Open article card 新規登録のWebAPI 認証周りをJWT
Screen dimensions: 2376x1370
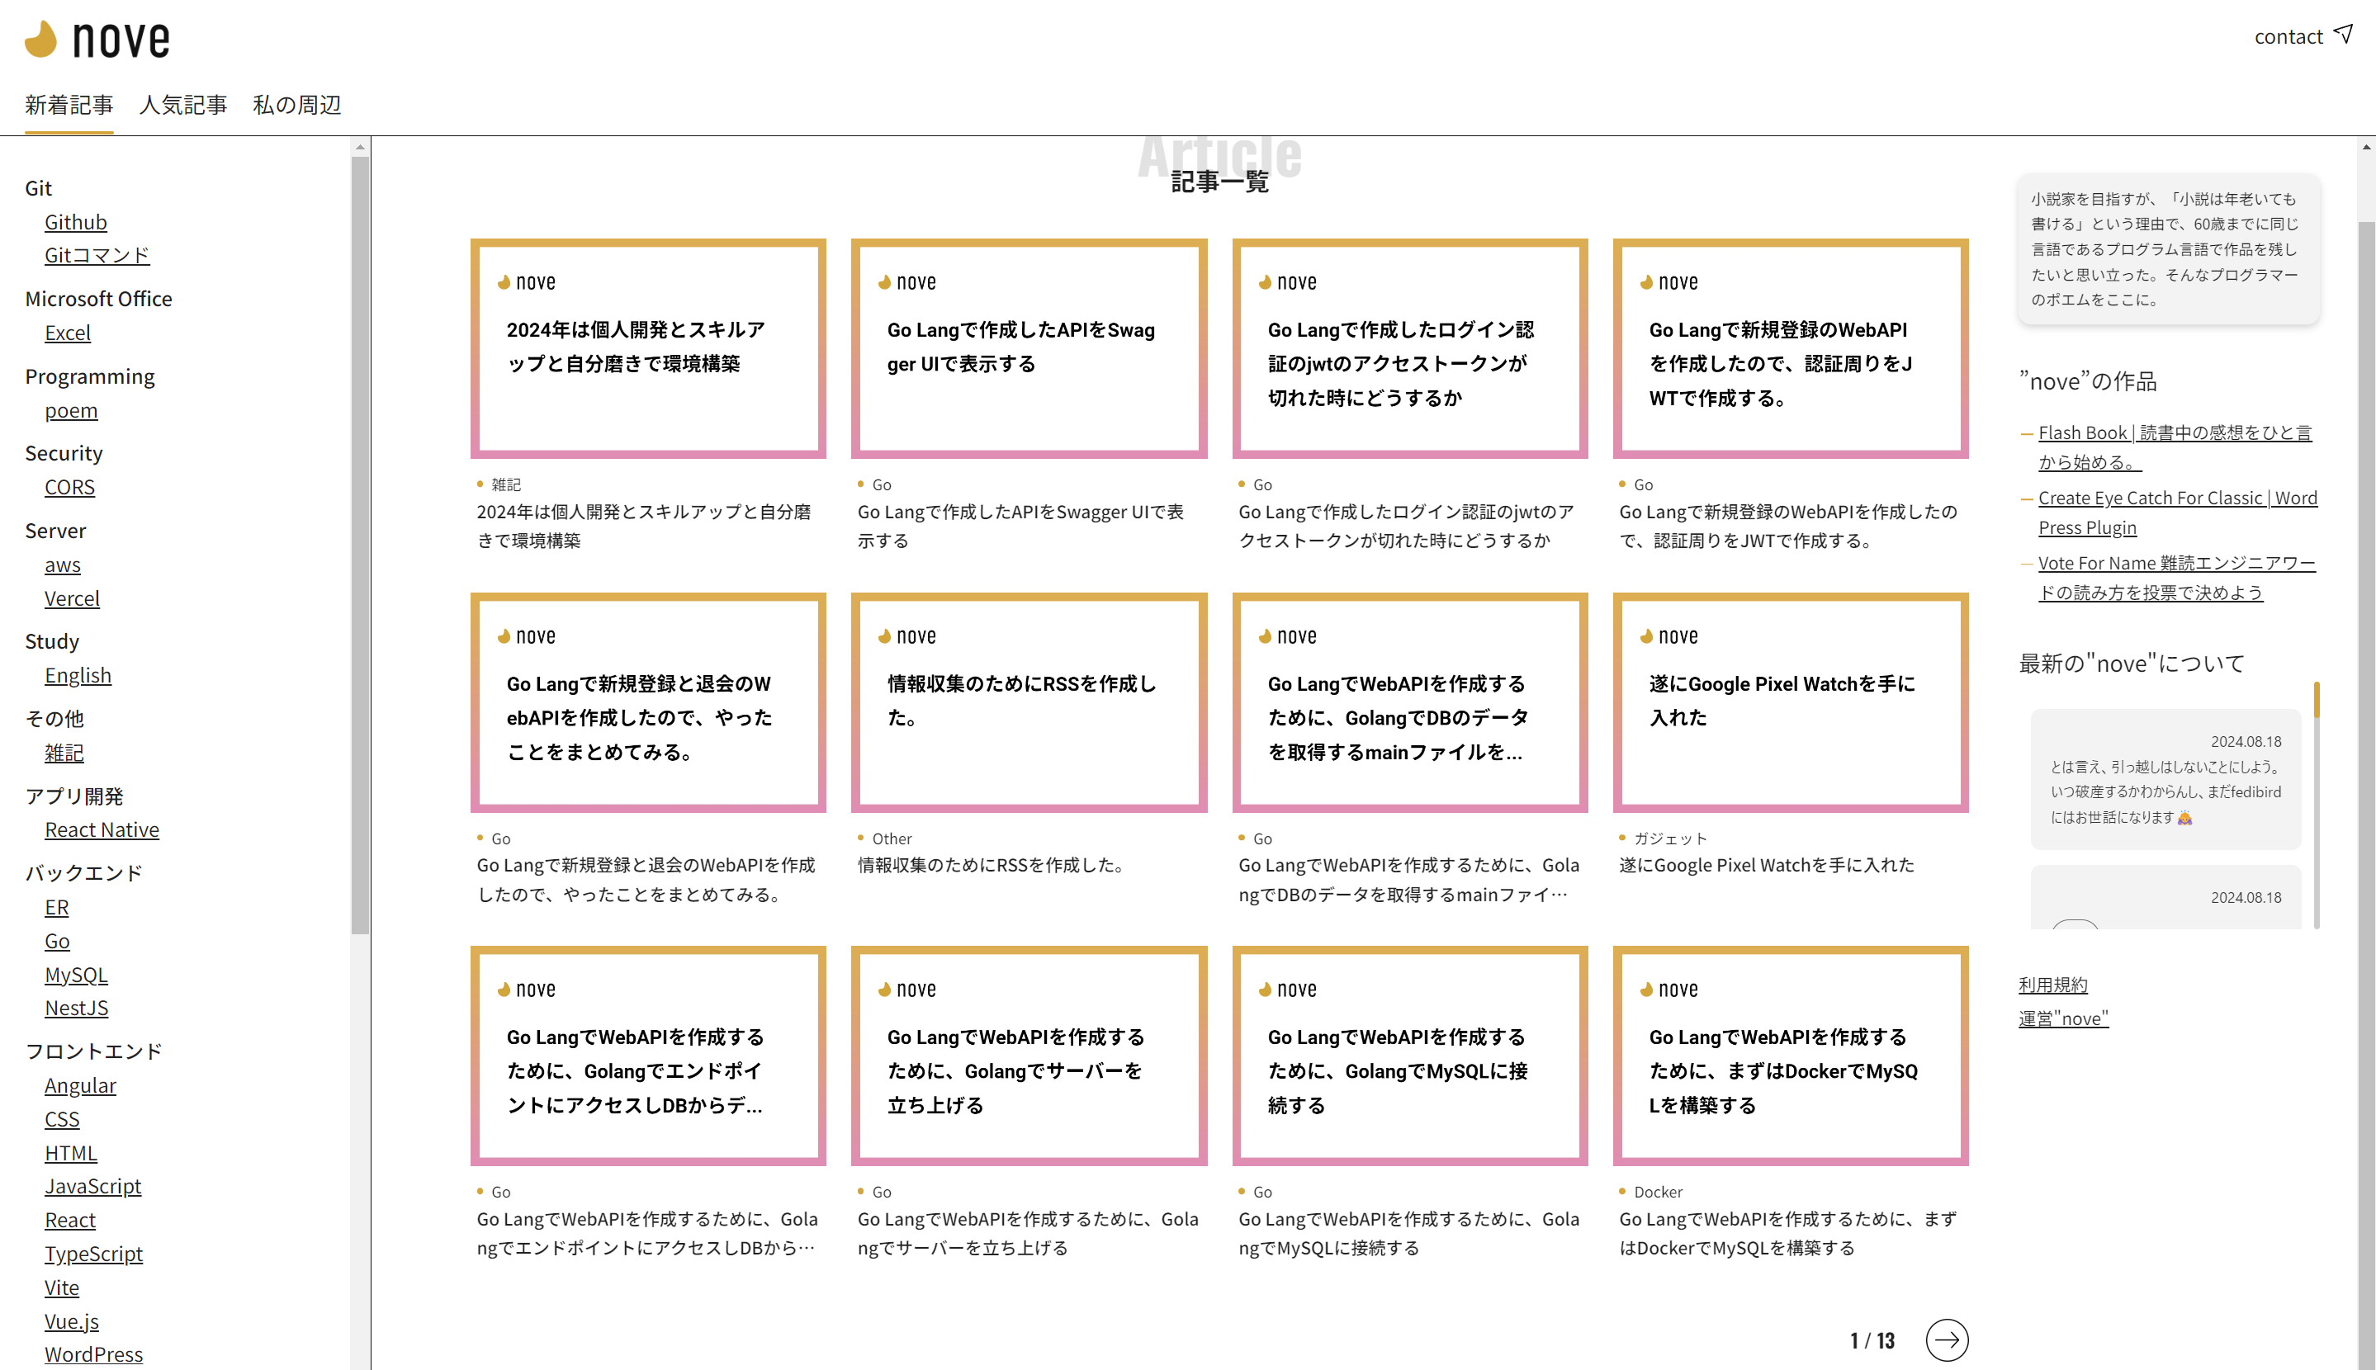point(1791,348)
